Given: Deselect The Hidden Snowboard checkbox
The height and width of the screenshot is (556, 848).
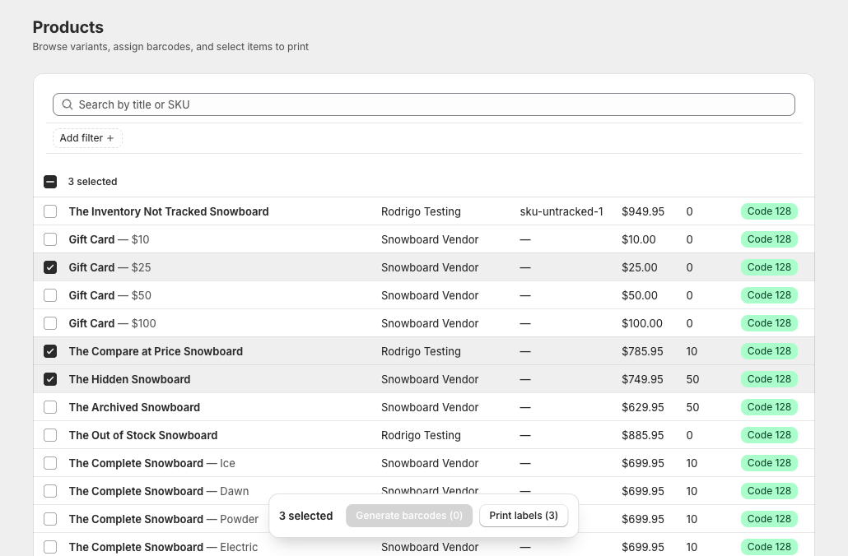Looking at the screenshot, I should click(x=50, y=379).
